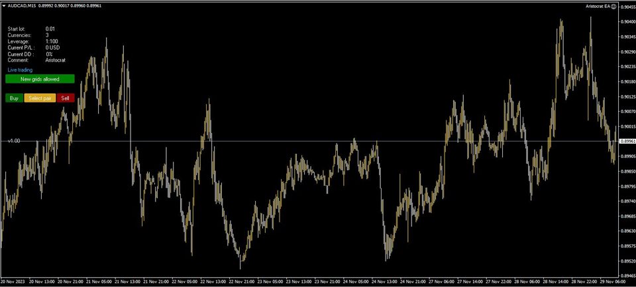Click 0.90070 on the price scale
Viewport: 636px width, 287px height.
pos(627,111)
